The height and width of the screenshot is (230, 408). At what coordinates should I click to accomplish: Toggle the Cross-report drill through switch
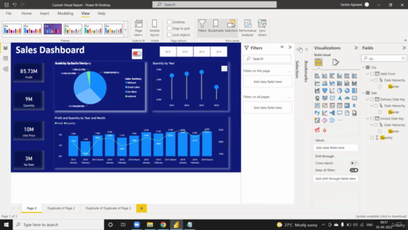[354, 164]
